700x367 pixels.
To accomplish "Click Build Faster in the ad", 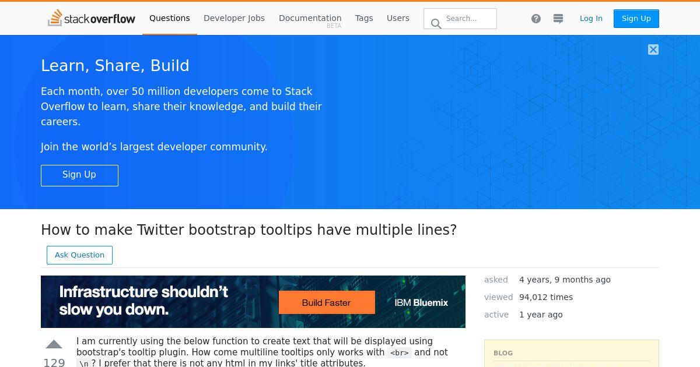I will point(327,302).
